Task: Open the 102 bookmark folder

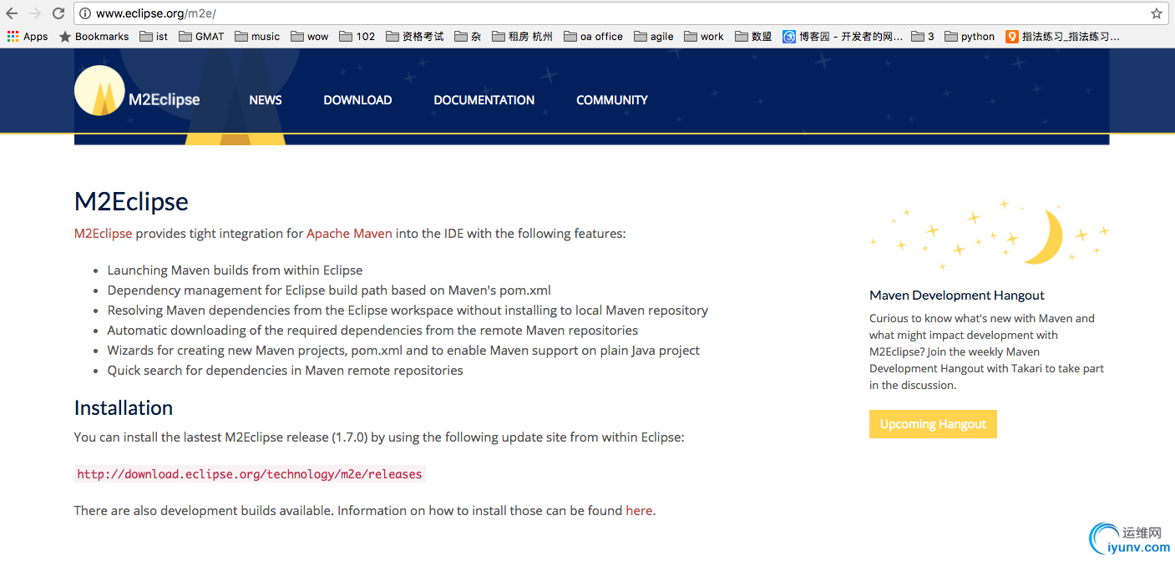Action: (357, 37)
